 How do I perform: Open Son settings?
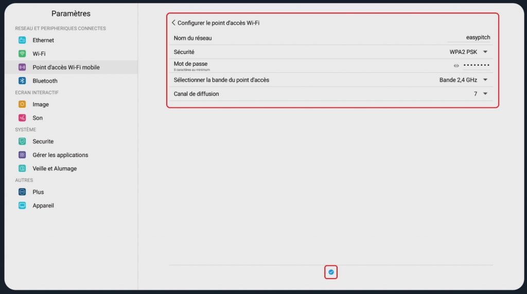[71, 118]
